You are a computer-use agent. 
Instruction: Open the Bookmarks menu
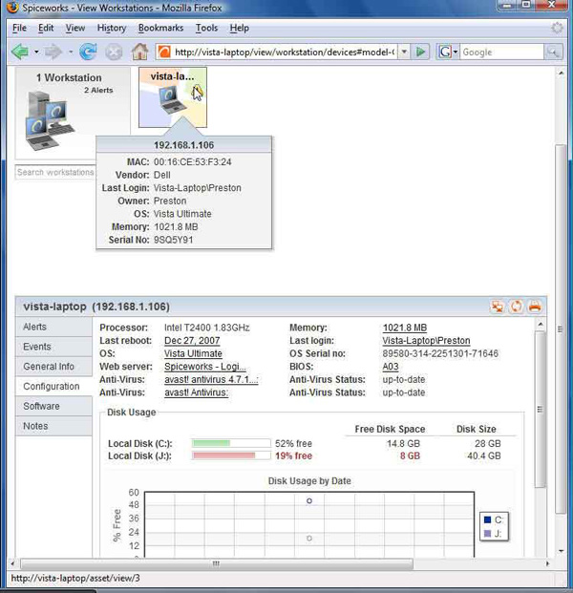click(x=160, y=29)
